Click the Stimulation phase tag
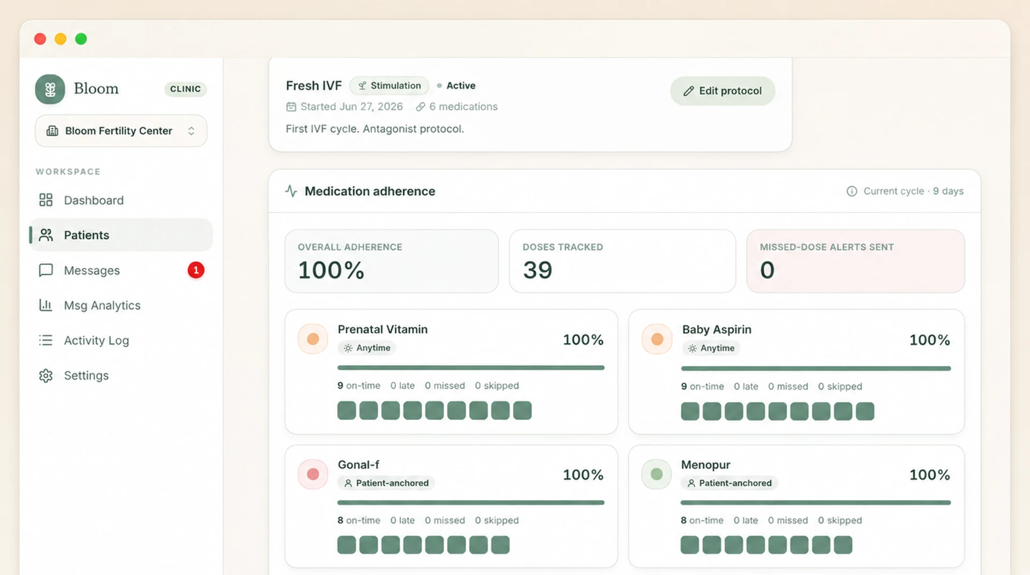Viewport: 1030px width, 575px height. click(389, 86)
